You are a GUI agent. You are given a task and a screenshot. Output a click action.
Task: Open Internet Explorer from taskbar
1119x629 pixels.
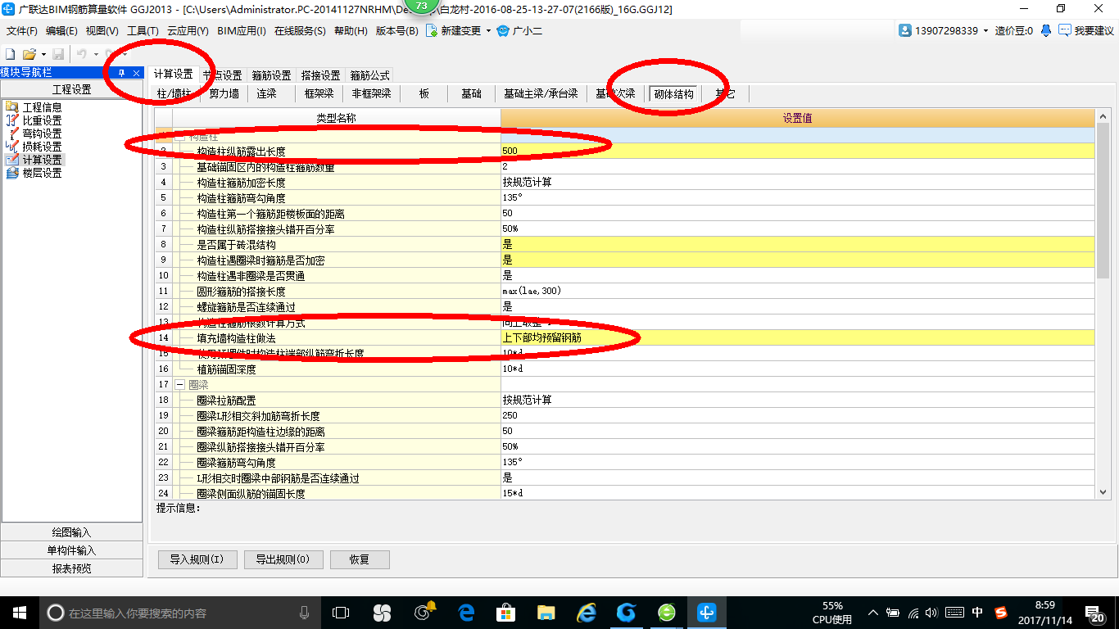point(586,613)
